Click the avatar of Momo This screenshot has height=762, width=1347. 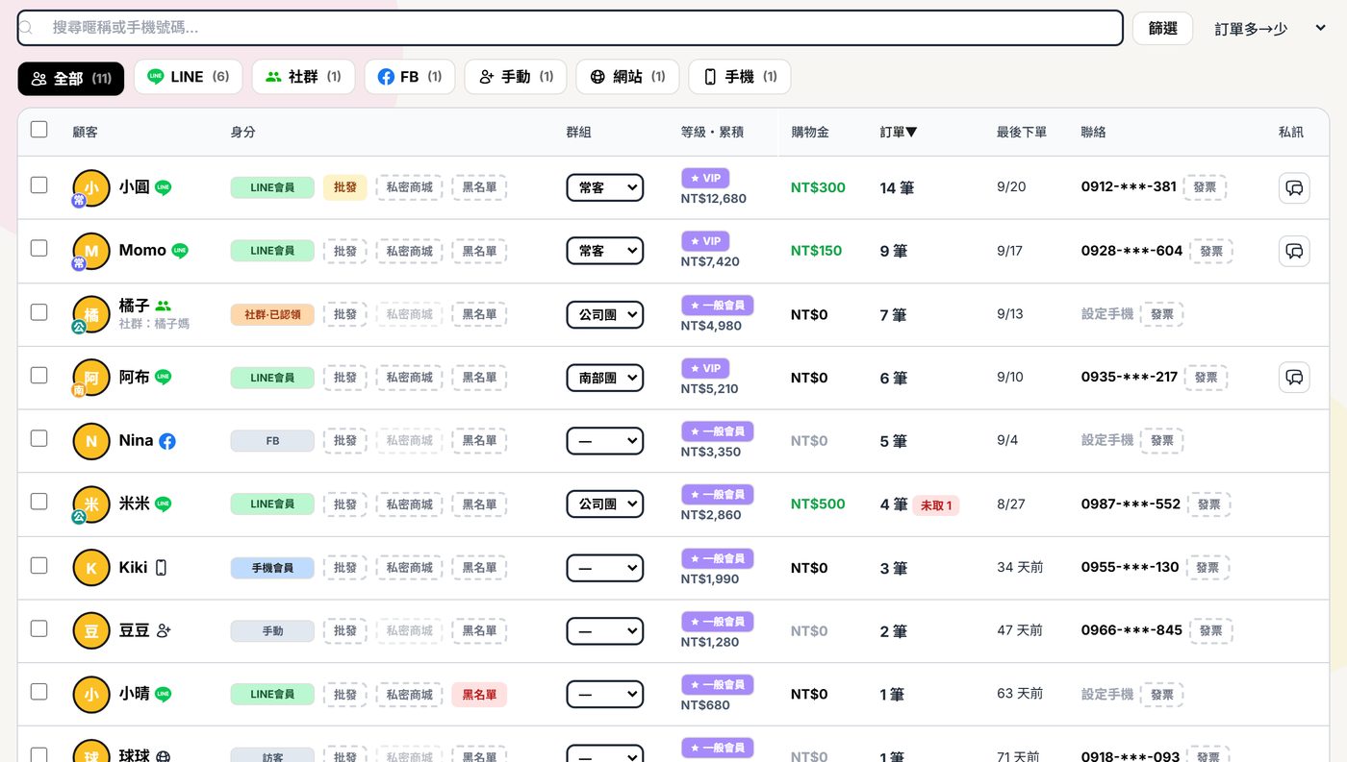pos(91,252)
